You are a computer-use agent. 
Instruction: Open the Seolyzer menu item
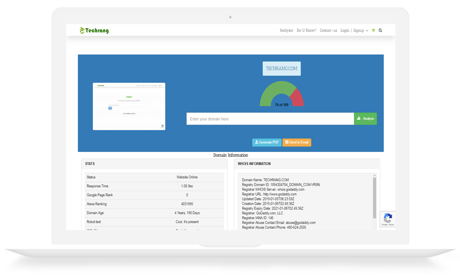(286, 30)
